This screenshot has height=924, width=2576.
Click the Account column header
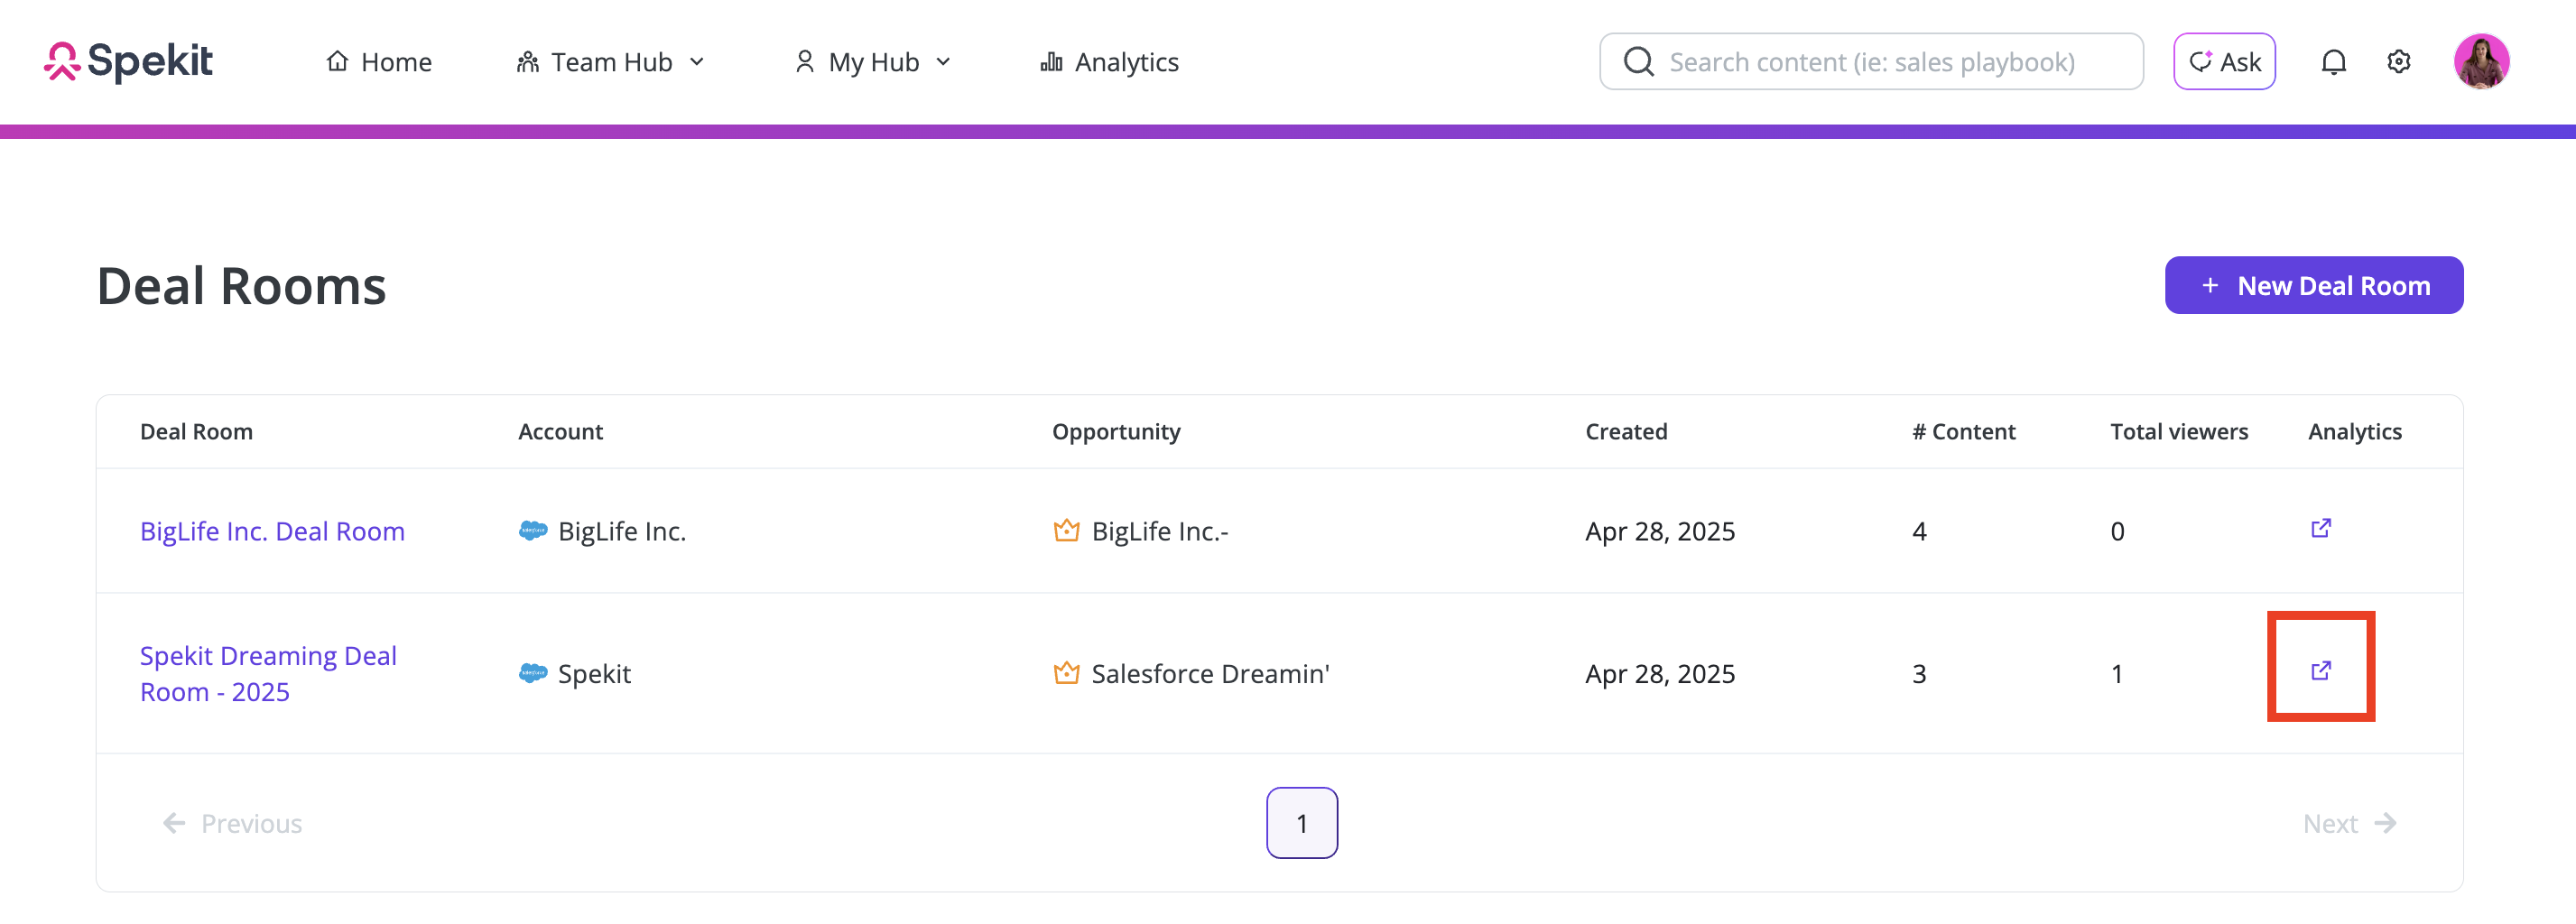tap(560, 432)
